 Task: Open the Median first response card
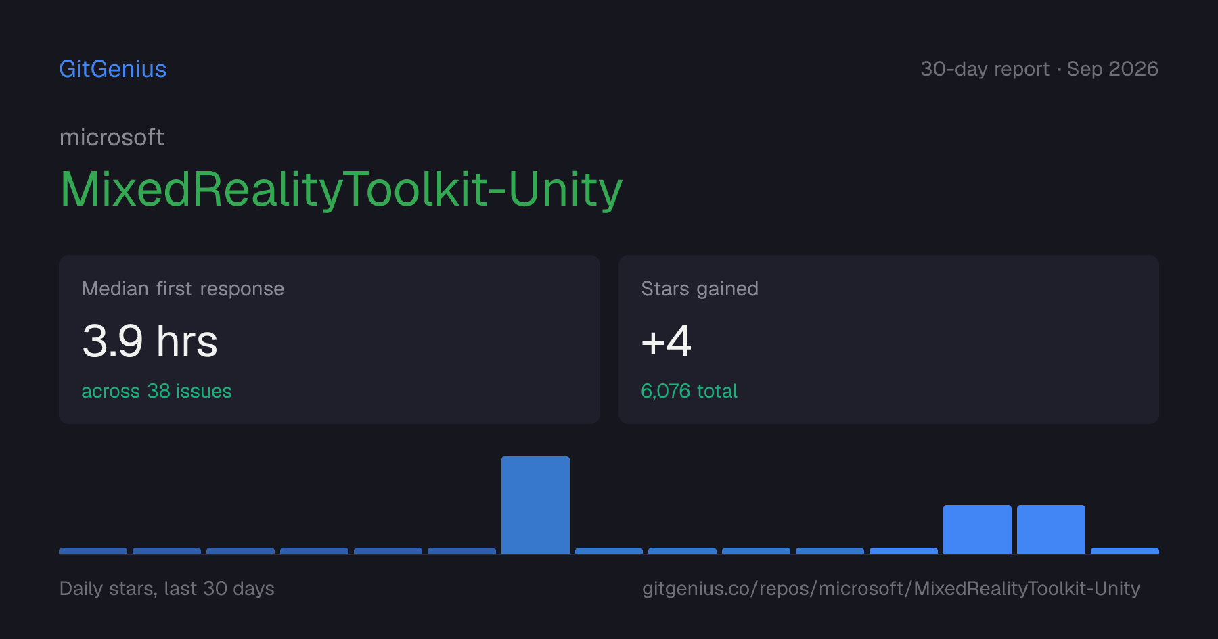click(x=330, y=339)
